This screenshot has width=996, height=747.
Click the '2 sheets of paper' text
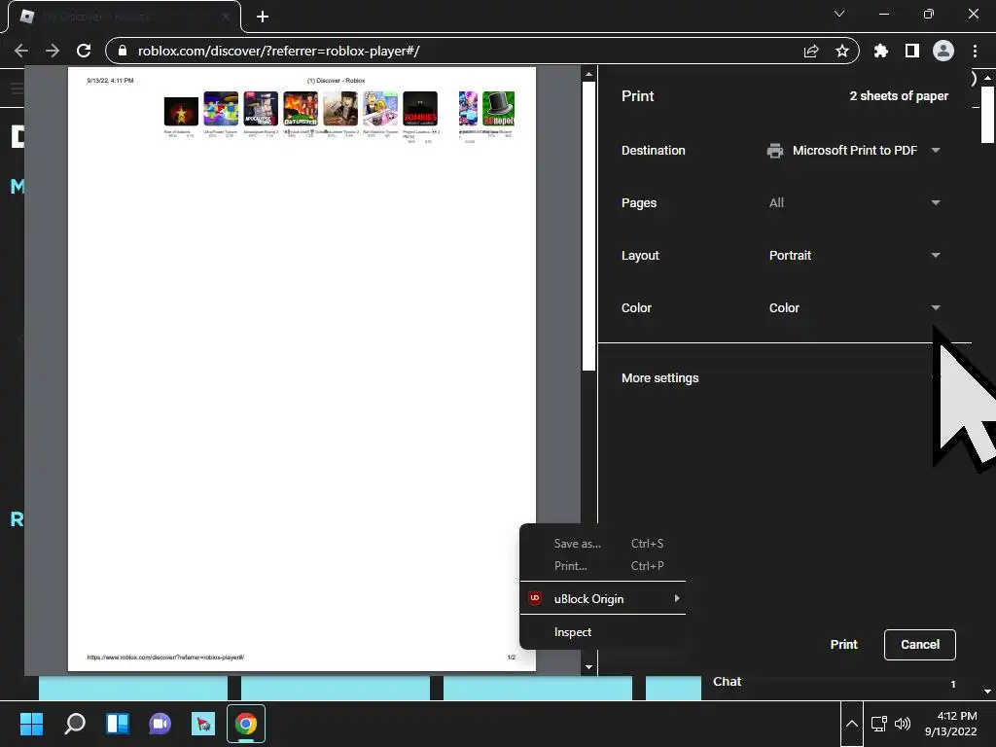[x=899, y=96]
